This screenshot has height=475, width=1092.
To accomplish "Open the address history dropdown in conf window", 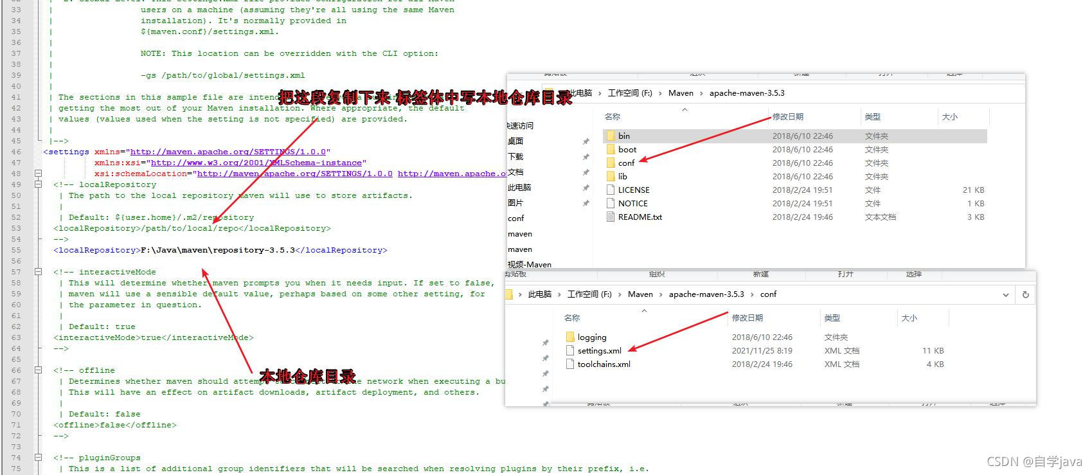I will coord(1005,294).
